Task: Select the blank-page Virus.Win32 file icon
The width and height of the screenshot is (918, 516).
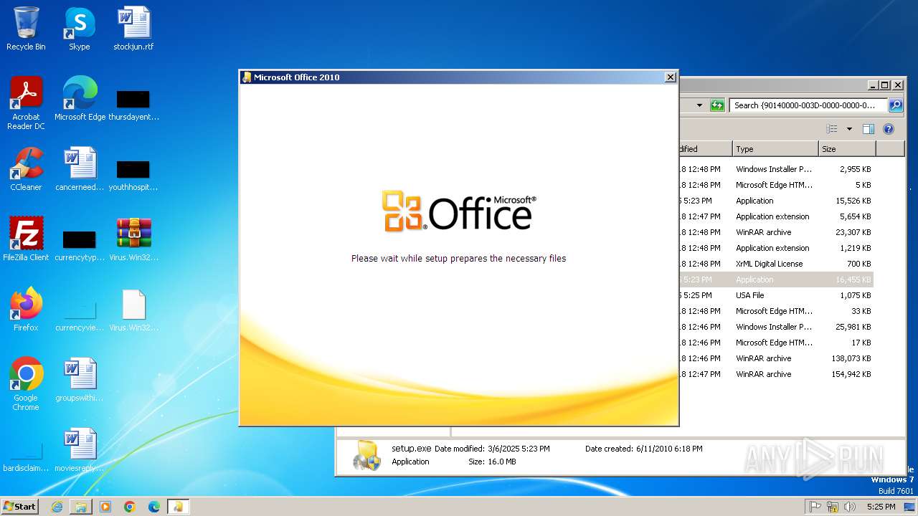Action: 133,310
